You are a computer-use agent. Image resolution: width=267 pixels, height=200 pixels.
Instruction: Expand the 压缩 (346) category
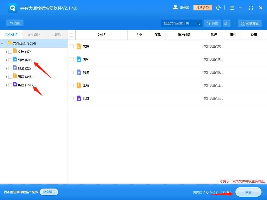[6, 77]
